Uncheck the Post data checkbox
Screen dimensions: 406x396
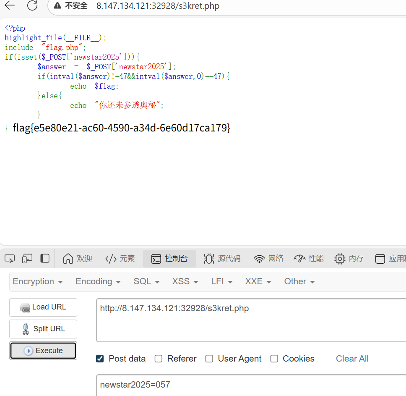pos(100,359)
